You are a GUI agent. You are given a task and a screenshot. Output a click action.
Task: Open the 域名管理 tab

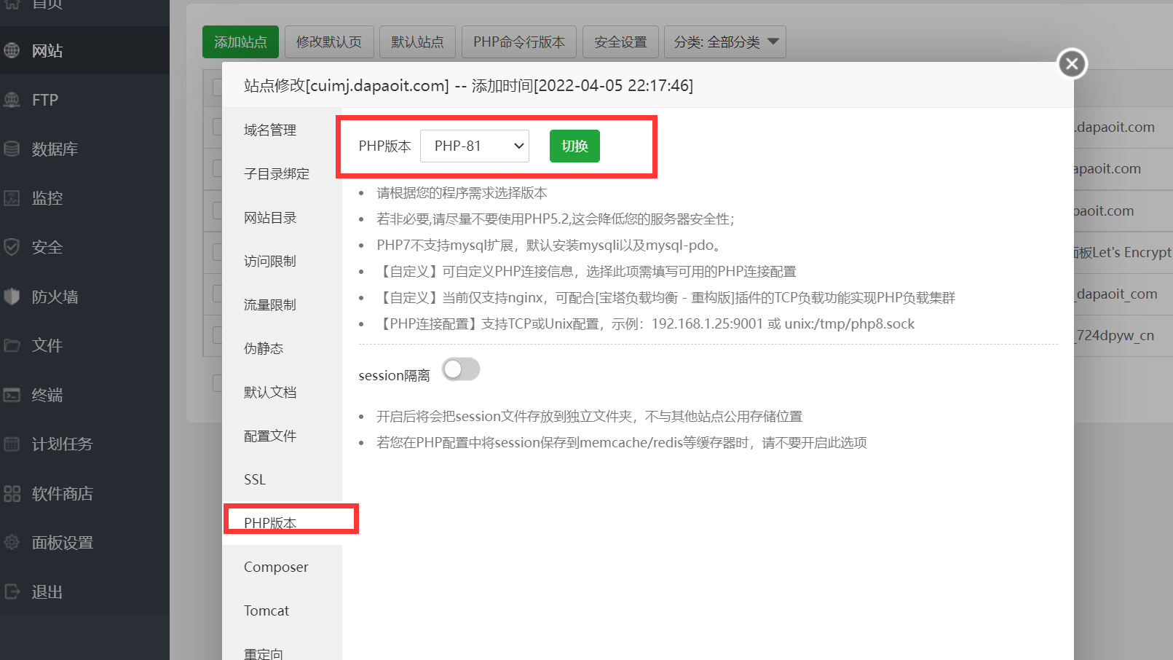tap(282, 130)
